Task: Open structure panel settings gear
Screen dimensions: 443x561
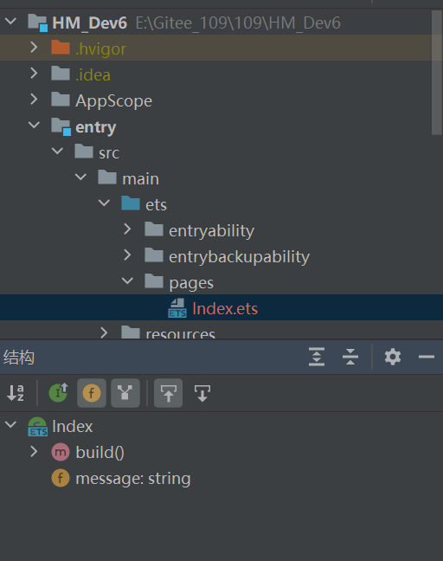Action: [x=393, y=357]
